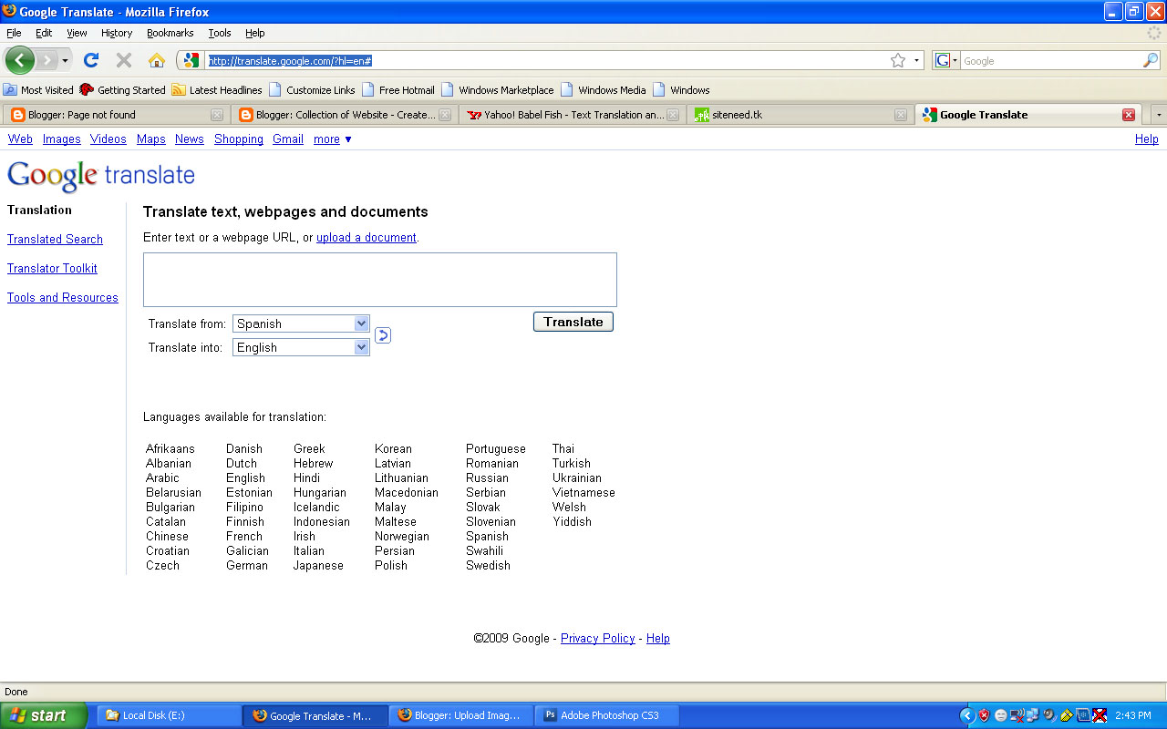Open the Customize Links bookmark
Viewport: 1167px width, 729px height.
pos(312,90)
